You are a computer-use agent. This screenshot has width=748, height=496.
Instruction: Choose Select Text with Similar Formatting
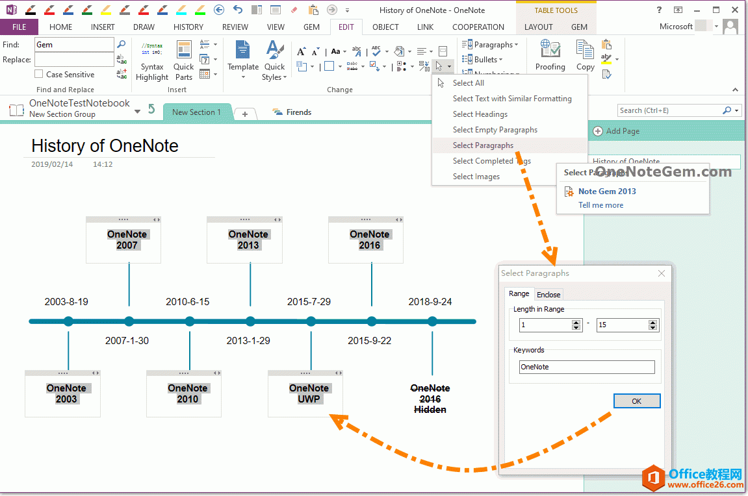pos(509,99)
